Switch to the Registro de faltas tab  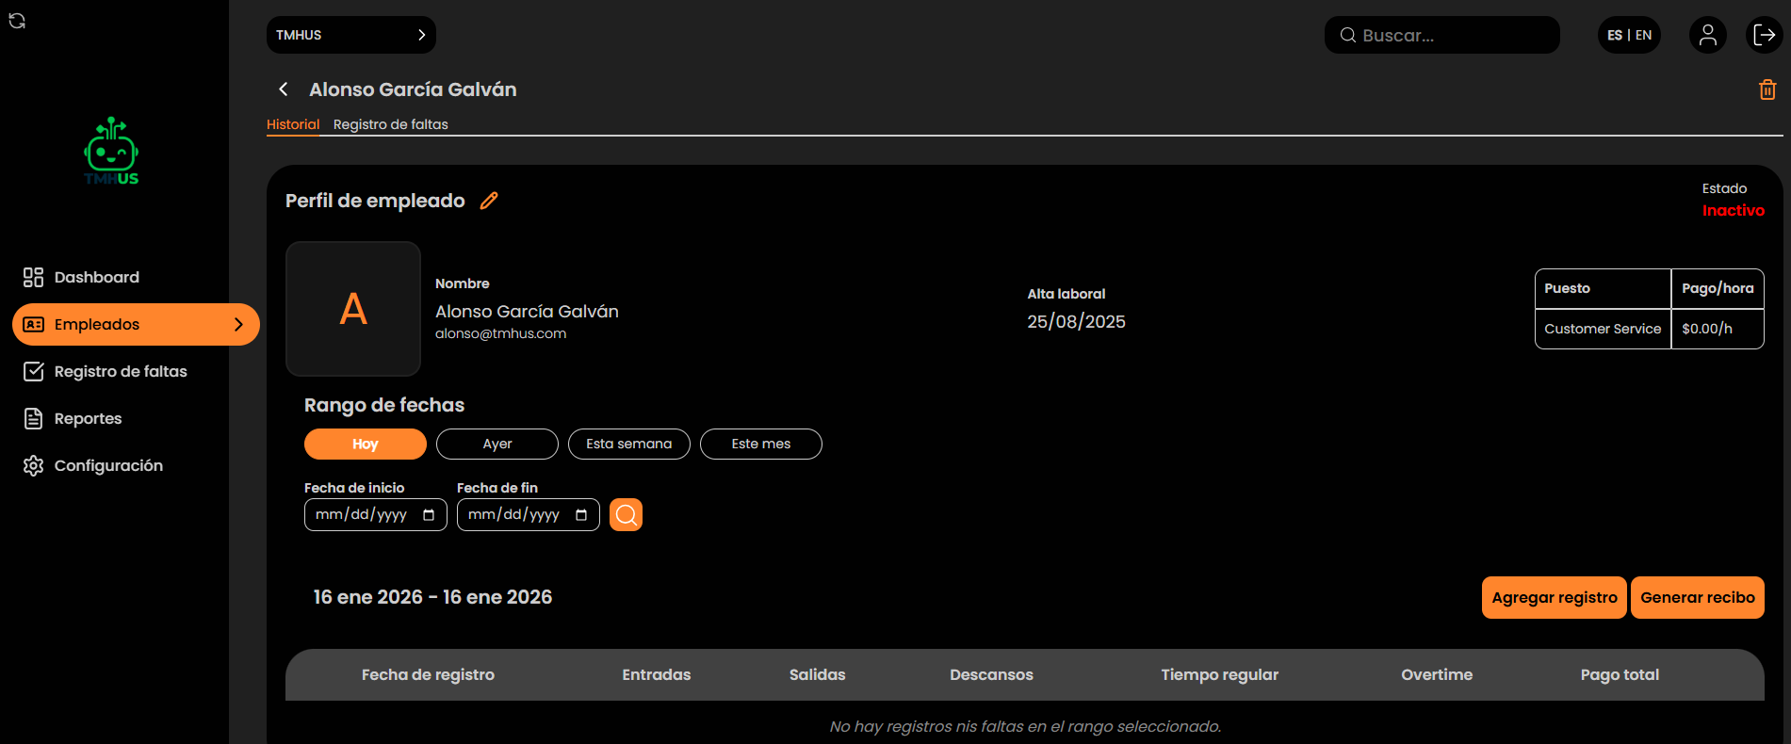point(390,124)
